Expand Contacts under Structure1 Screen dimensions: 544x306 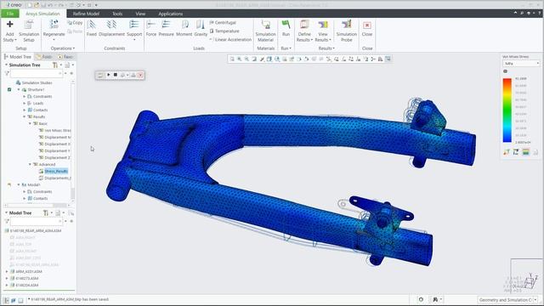pyautogui.click(x=25, y=110)
